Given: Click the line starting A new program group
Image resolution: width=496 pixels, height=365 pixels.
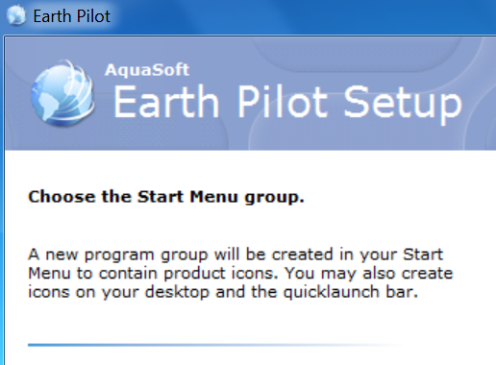Looking at the screenshot, I should 236,255.
